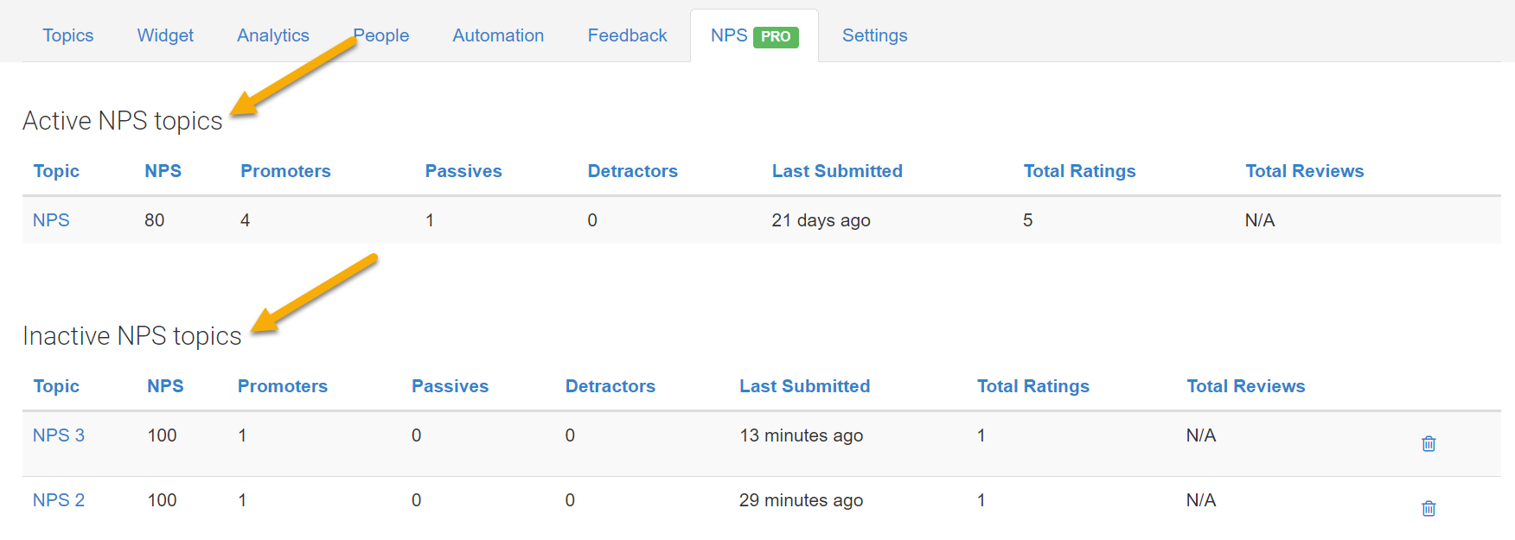Click active table Last Submitted header

click(836, 171)
